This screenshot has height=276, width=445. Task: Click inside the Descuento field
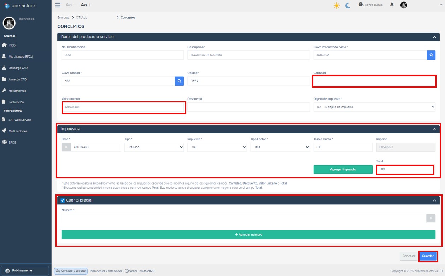tap(247, 107)
